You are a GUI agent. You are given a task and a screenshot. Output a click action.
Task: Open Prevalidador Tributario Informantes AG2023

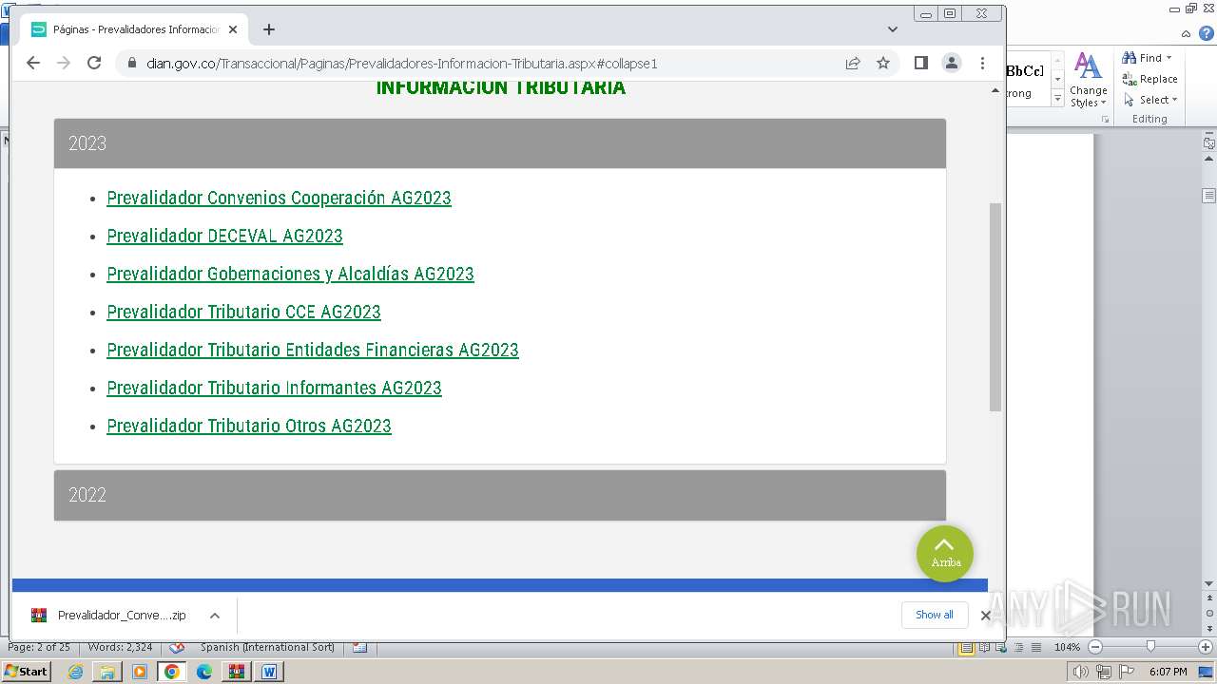pos(274,388)
